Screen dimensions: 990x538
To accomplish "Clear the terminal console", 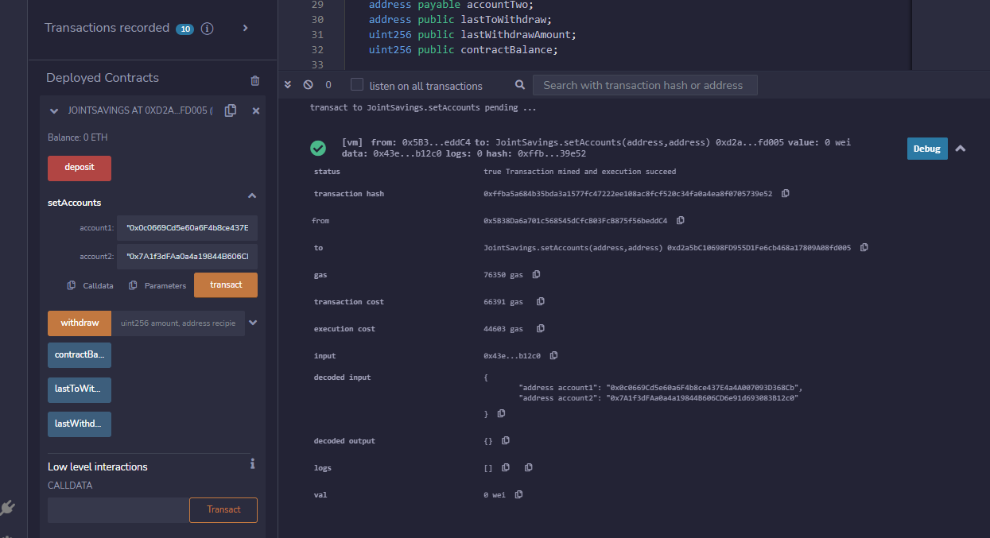I will click(x=308, y=85).
